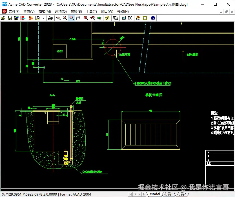Click the green Home page icon
This screenshot has width=235, height=197.
[145, 18]
